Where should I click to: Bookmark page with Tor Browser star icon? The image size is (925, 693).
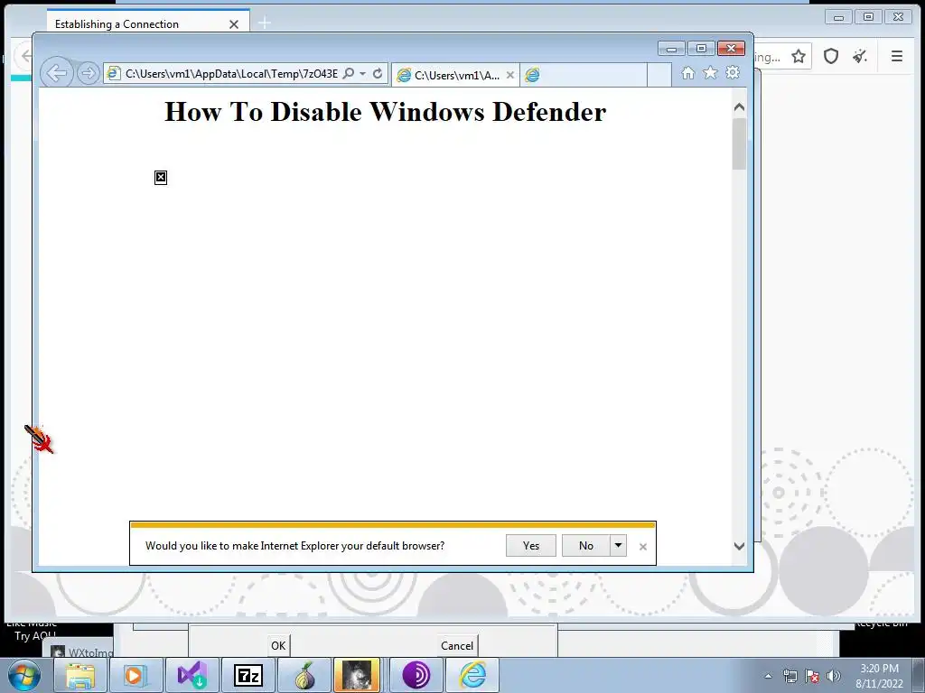click(799, 56)
